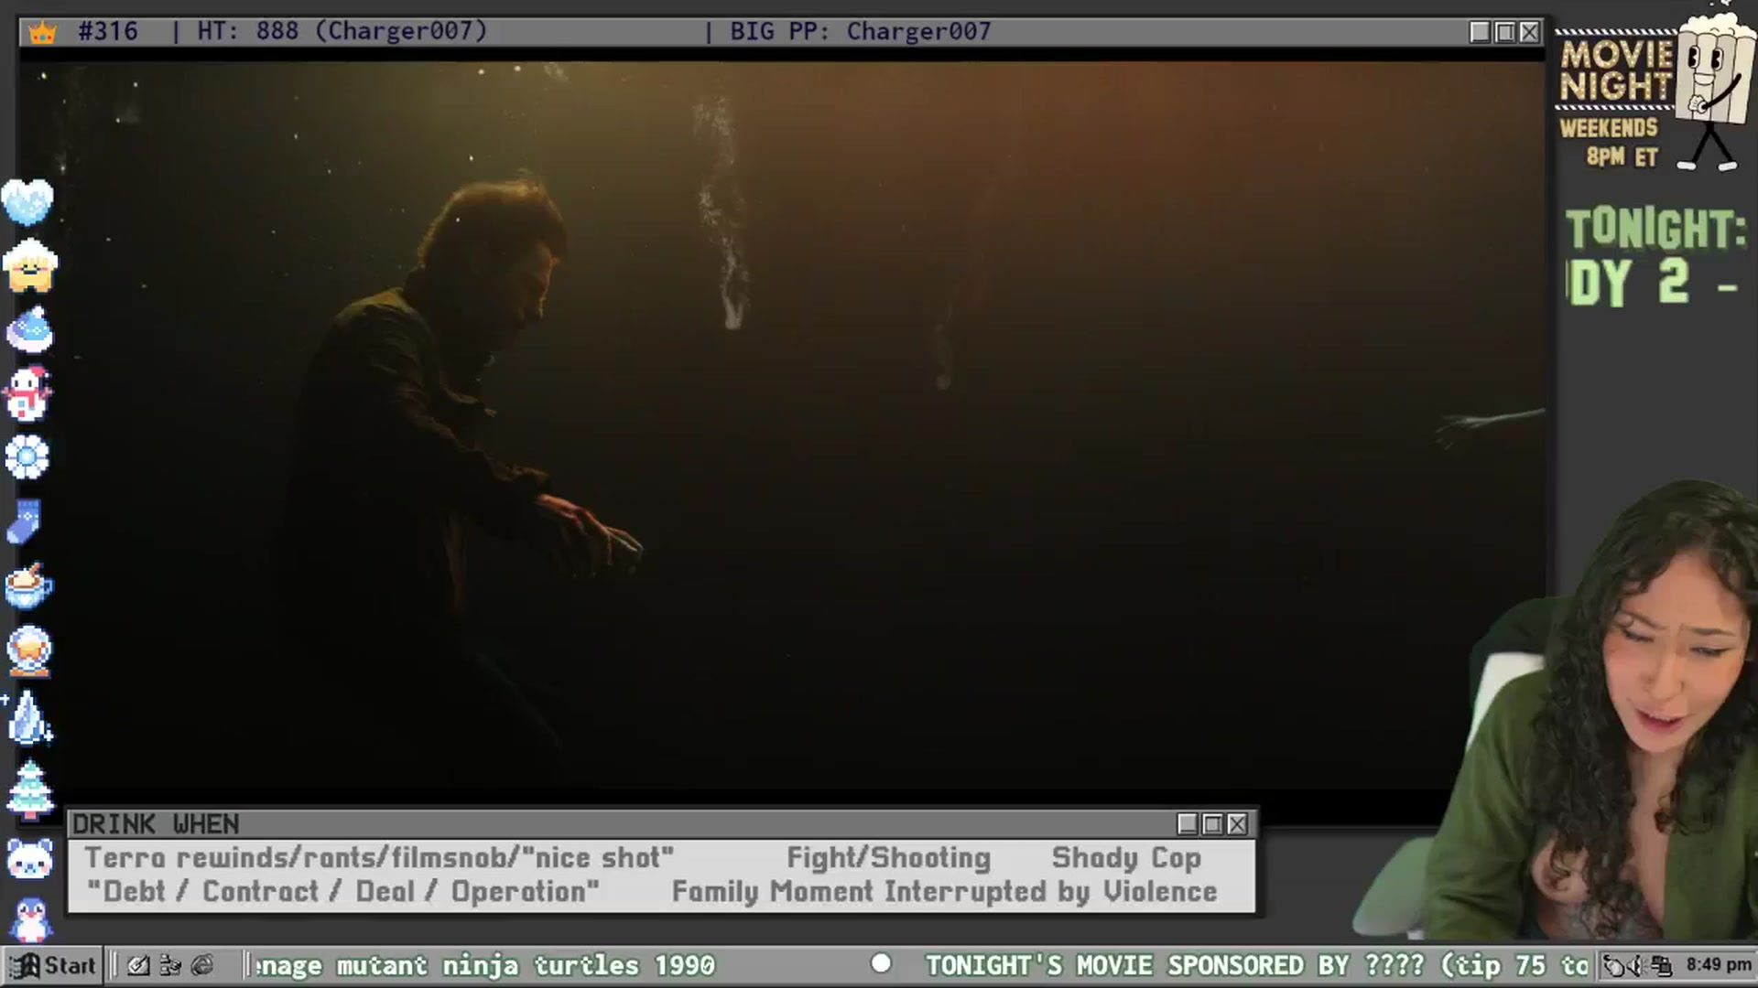Click the 'BIG PP: Charger007' text
This screenshot has width=1758, height=988.
coord(860,31)
